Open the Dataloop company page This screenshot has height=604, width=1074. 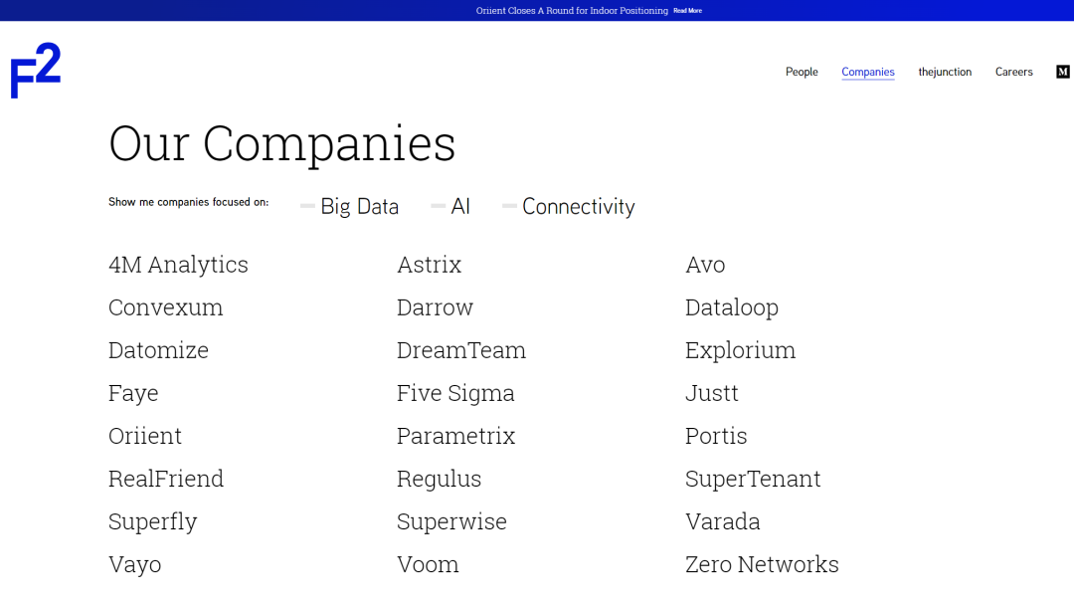(x=732, y=307)
